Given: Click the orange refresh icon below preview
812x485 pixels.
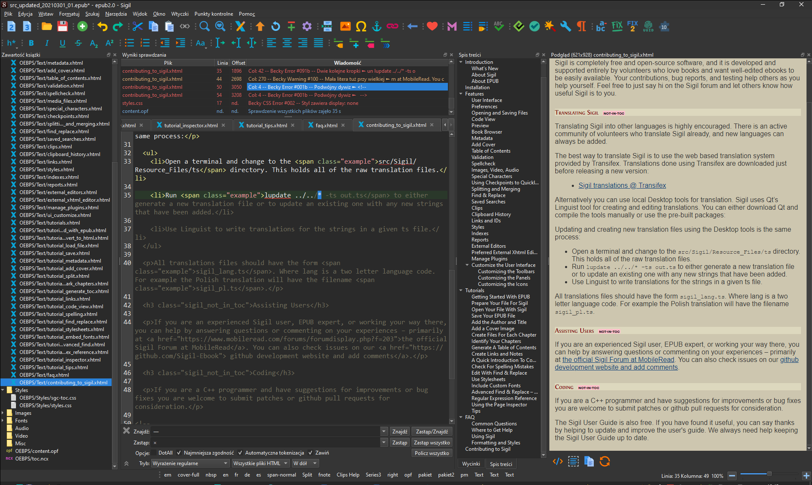Looking at the screenshot, I should click(605, 461).
